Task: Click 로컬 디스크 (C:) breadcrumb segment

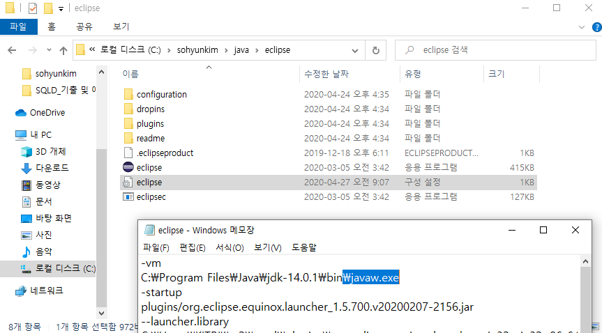Action: tap(130, 50)
